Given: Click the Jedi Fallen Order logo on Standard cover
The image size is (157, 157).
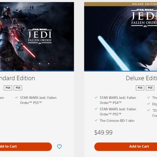Looking at the screenshot, I should [40, 36].
